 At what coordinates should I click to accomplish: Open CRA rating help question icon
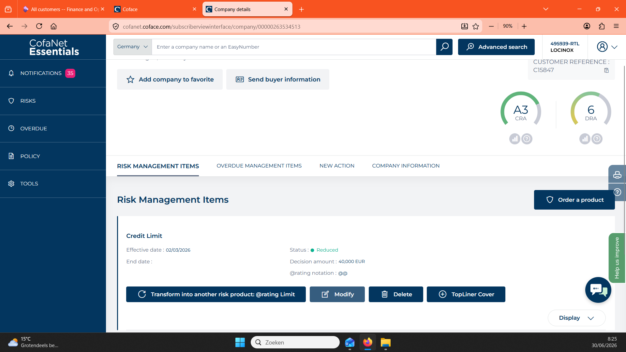[x=527, y=139]
